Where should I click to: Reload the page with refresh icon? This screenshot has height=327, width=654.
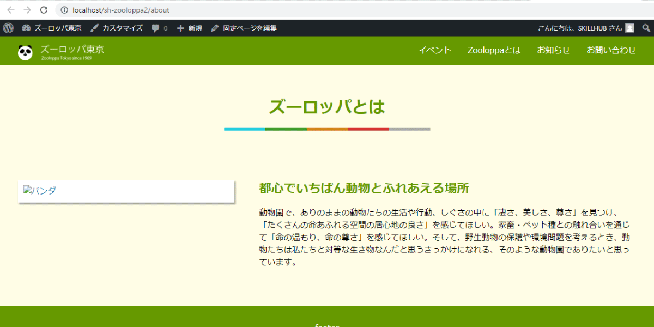(44, 10)
